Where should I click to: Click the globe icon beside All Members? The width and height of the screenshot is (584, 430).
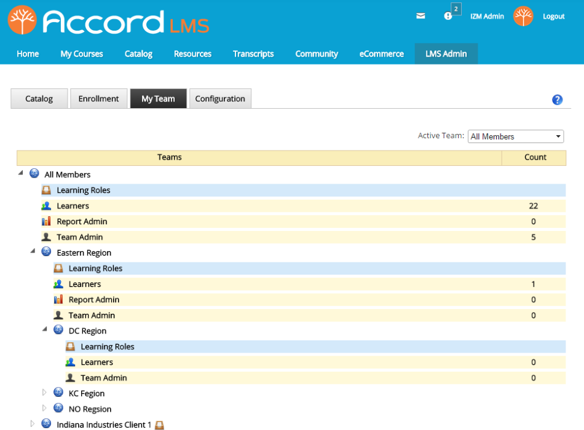point(34,173)
